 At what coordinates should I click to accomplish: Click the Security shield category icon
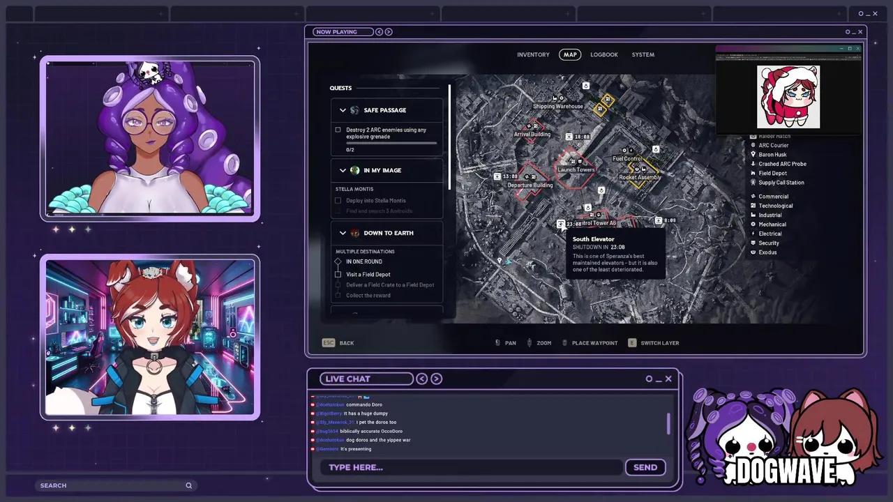pos(753,243)
